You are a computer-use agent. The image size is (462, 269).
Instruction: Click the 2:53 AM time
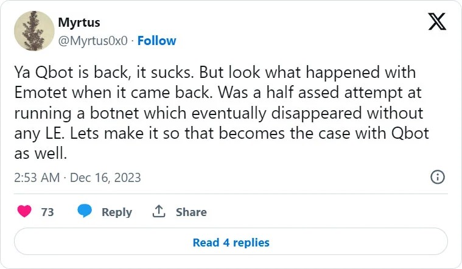click(x=37, y=178)
